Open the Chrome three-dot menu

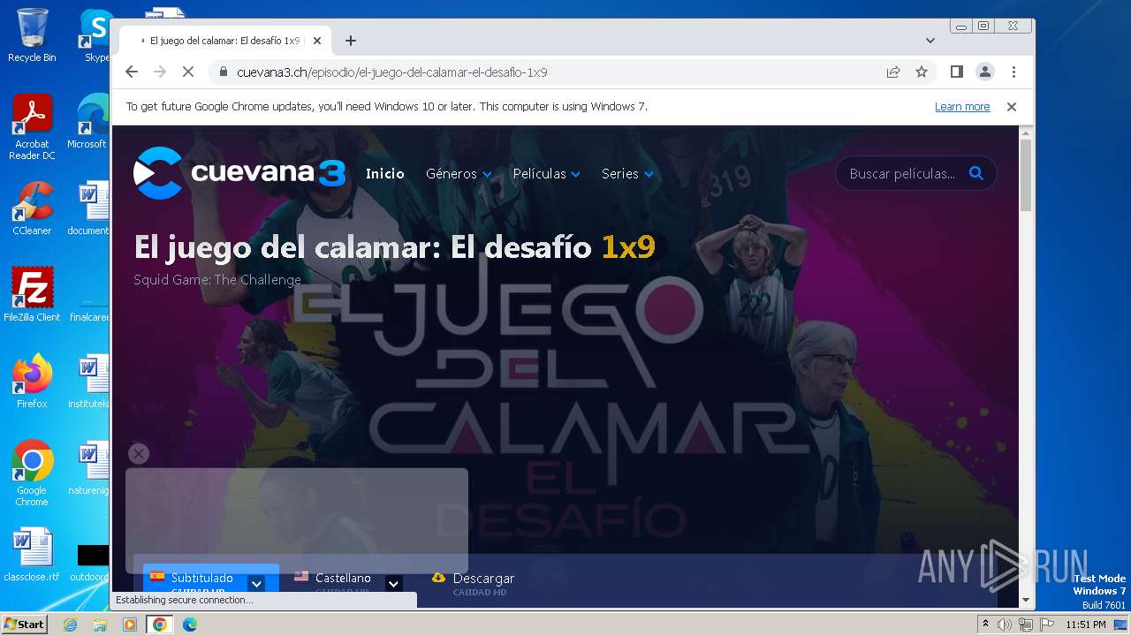[1013, 72]
